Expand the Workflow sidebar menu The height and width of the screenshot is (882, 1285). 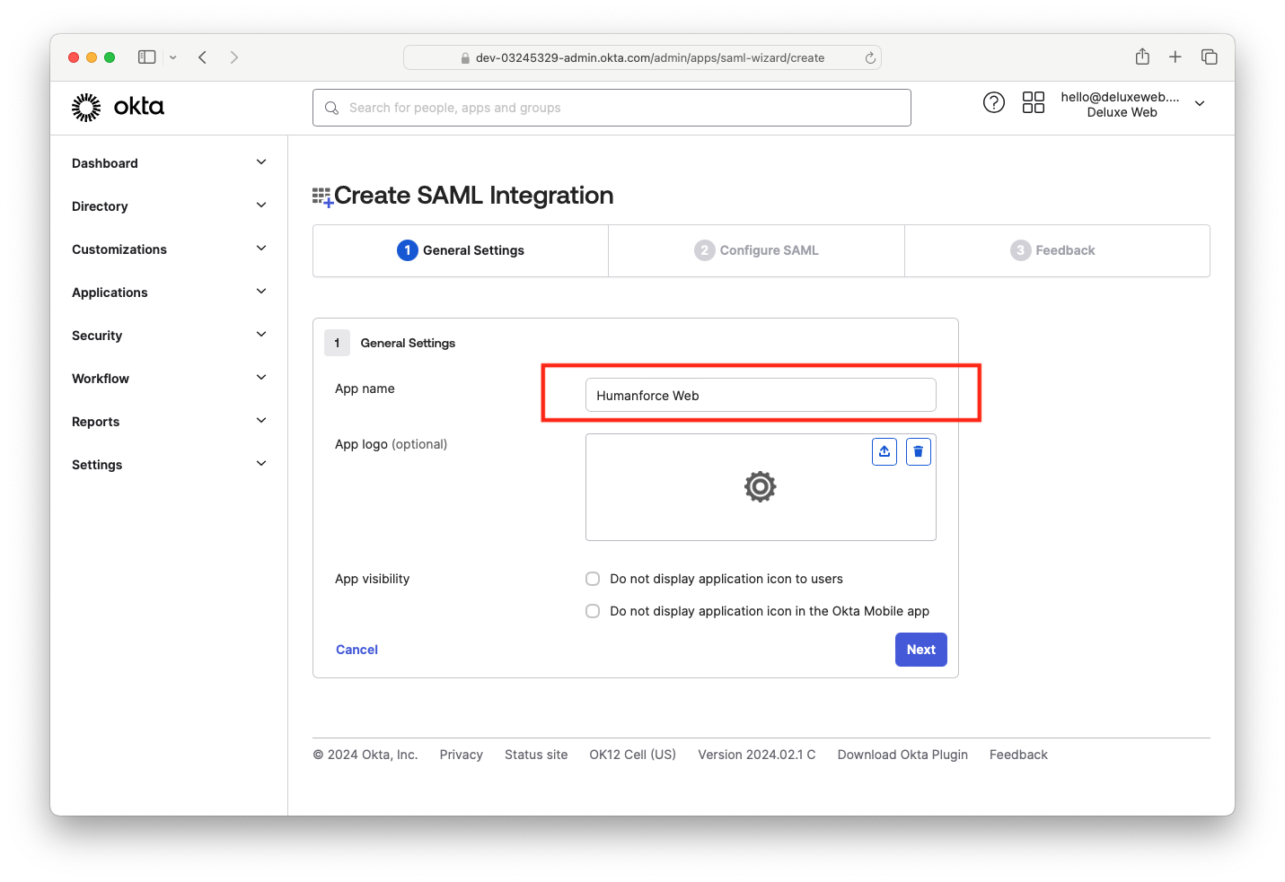[170, 379]
